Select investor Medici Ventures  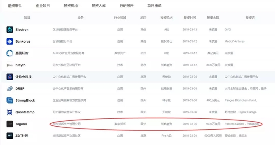(x=235, y=41)
